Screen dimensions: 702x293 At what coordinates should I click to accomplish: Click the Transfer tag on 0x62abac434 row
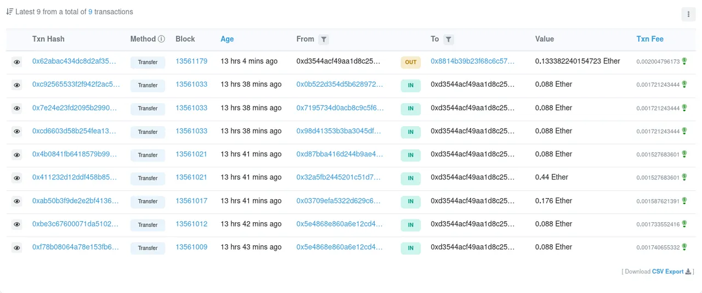pos(148,62)
